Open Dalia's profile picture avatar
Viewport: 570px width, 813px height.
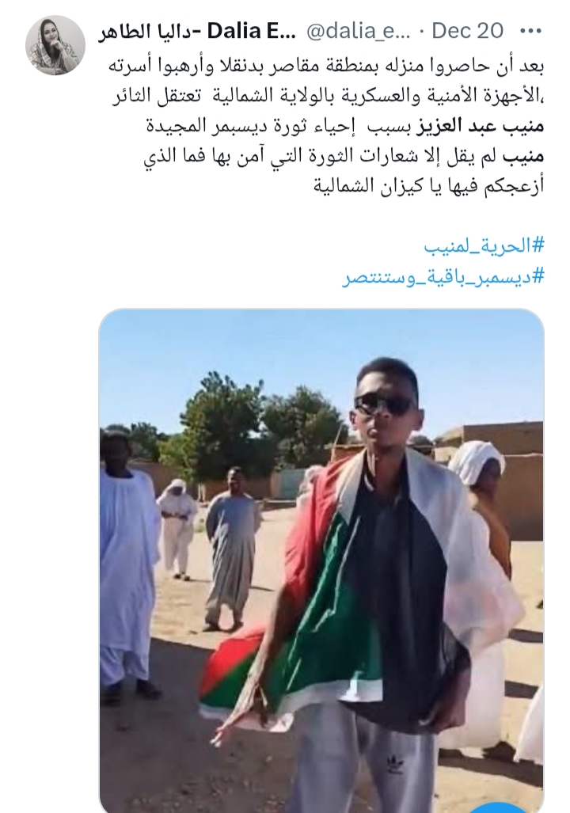point(55,45)
